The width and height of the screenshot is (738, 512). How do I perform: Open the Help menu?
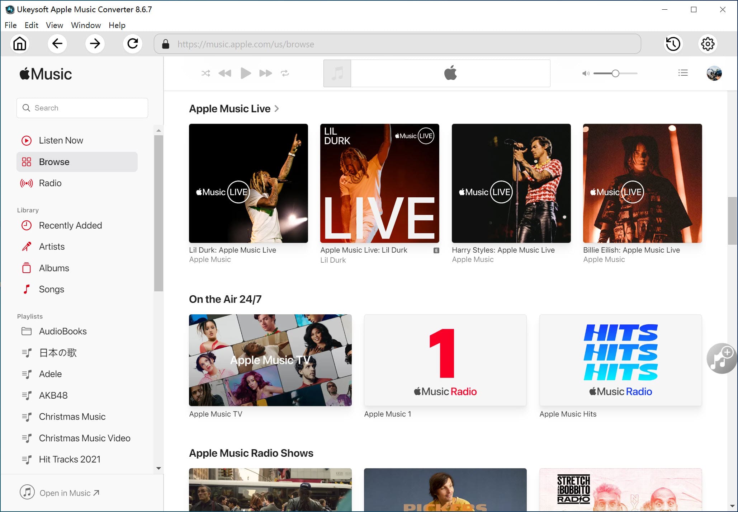pyautogui.click(x=117, y=25)
